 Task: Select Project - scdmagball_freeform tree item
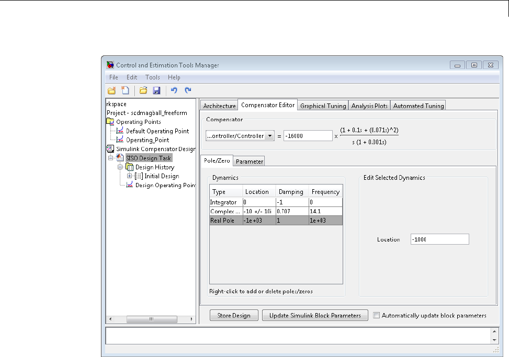pyautogui.click(x=146, y=113)
